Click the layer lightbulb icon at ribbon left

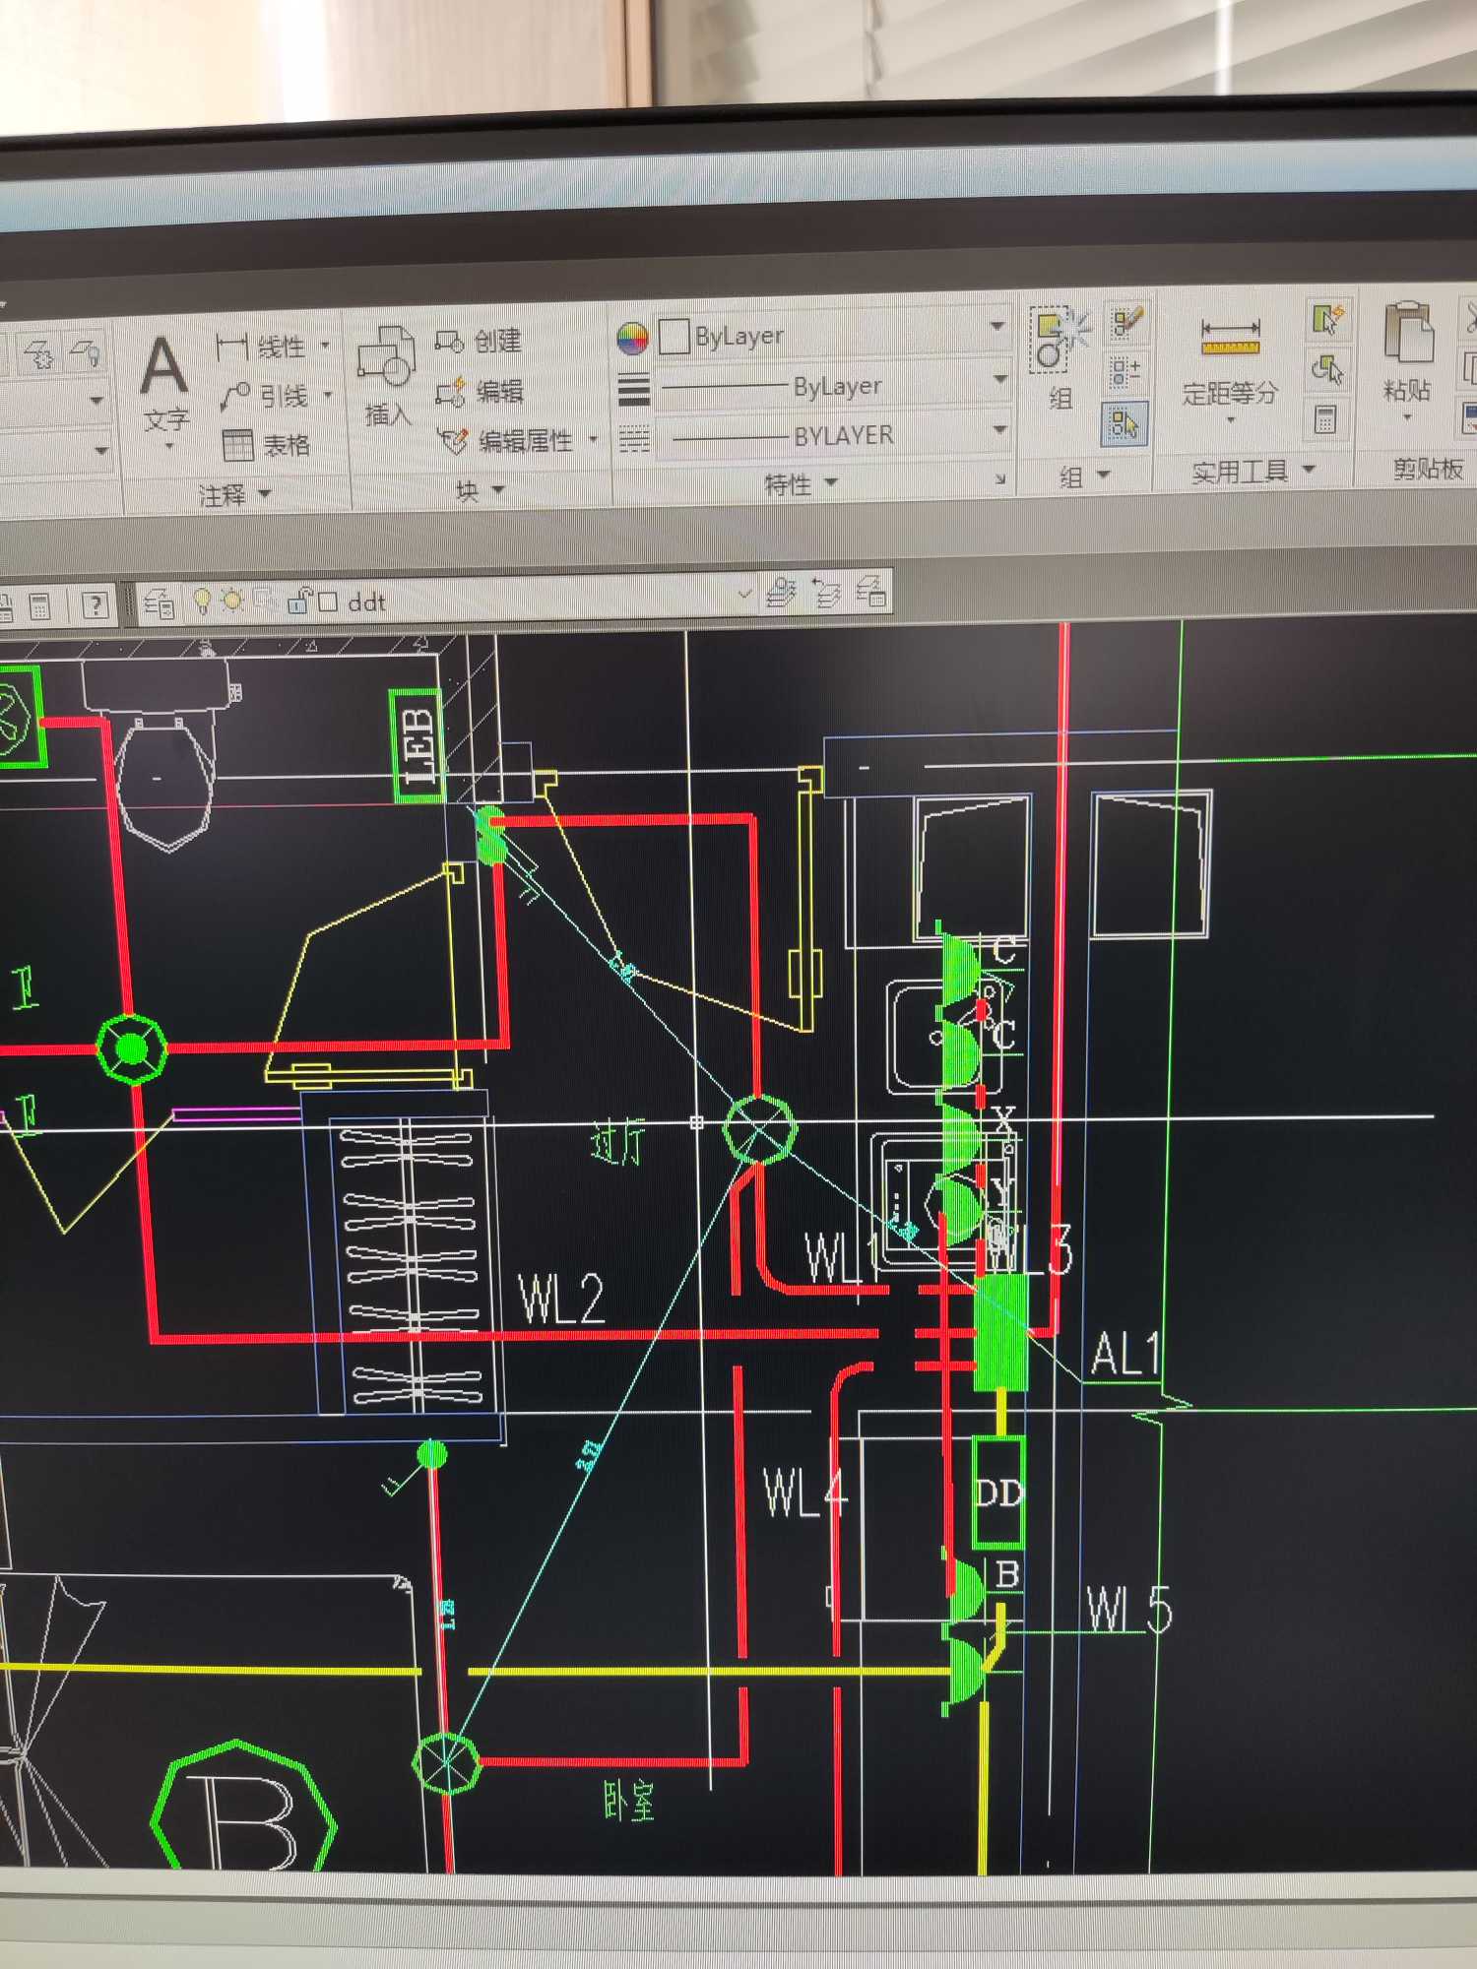point(86,352)
